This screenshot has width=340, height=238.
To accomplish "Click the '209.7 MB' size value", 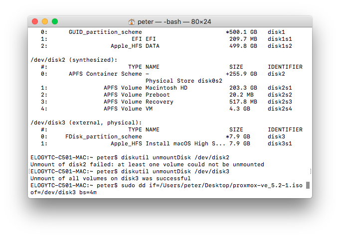I will pos(243,39).
